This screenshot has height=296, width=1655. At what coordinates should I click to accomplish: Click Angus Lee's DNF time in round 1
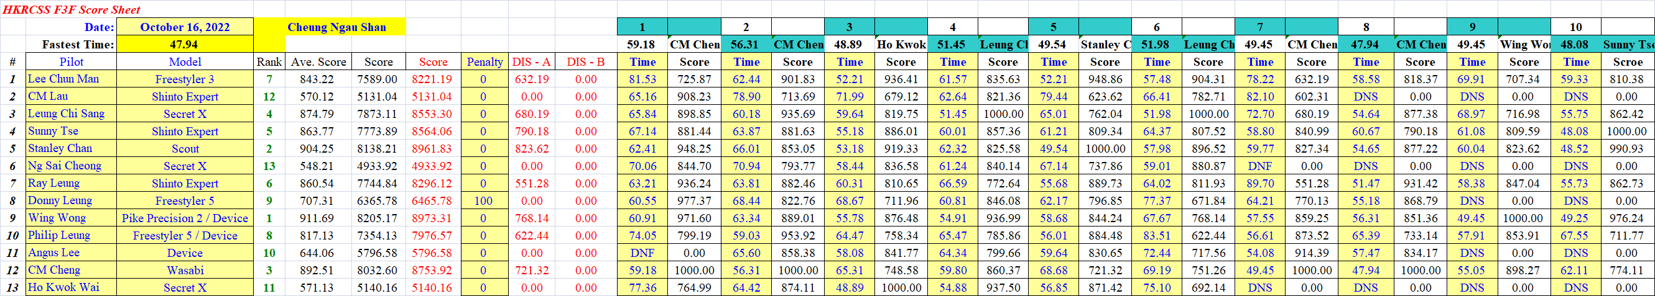point(642,253)
